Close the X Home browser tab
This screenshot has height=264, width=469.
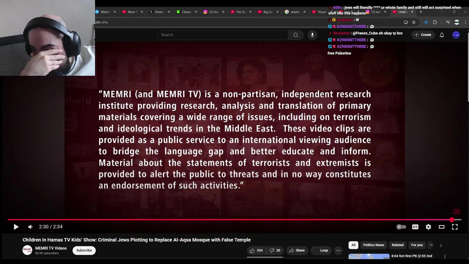(169, 12)
